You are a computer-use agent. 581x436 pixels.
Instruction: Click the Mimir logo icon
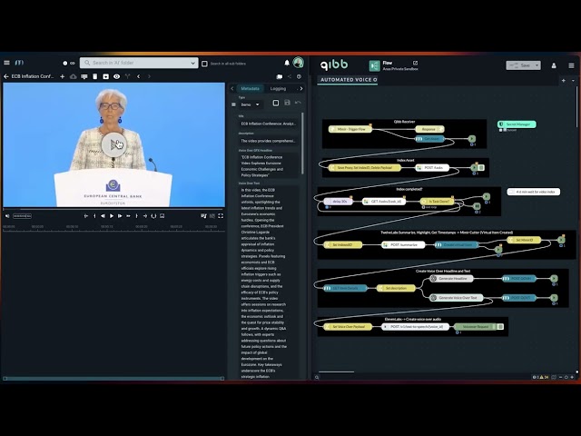[x=19, y=63]
